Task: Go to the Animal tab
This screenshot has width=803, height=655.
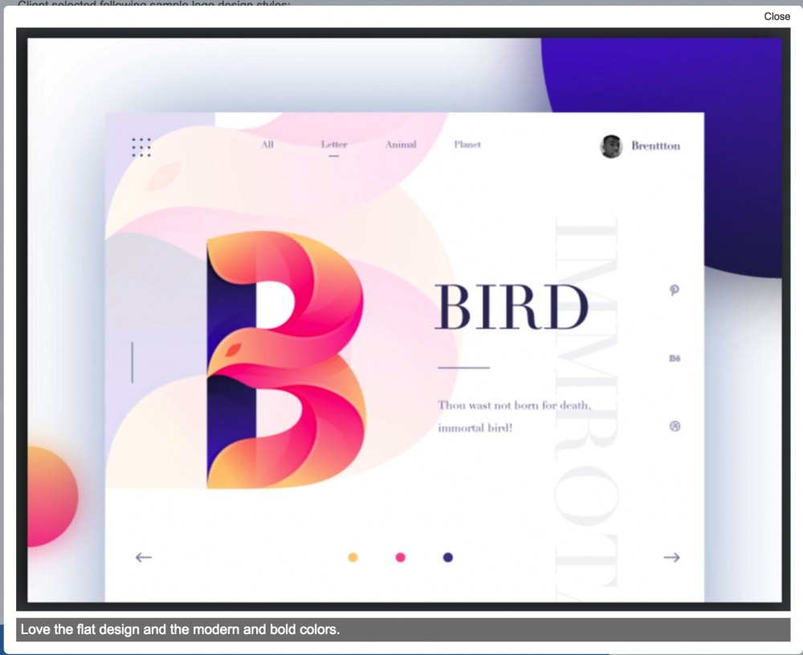Action: point(401,144)
